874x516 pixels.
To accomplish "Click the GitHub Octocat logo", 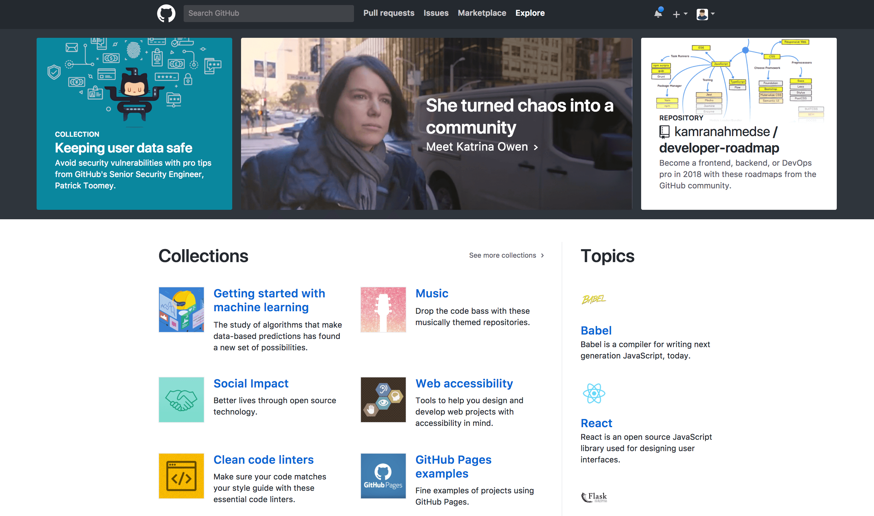I will [x=166, y=14].
